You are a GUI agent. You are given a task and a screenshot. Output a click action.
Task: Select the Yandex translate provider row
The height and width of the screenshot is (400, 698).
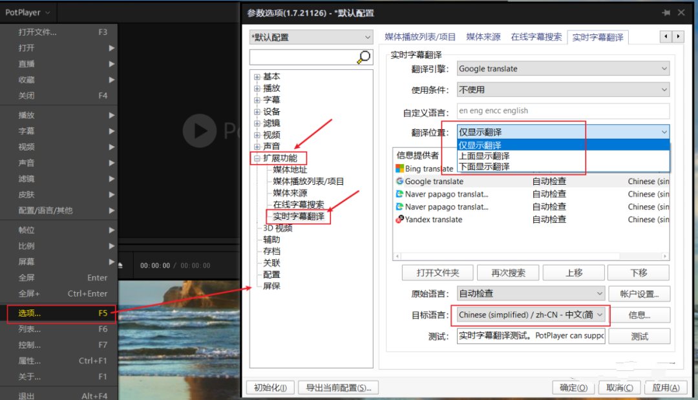(531, 219)
